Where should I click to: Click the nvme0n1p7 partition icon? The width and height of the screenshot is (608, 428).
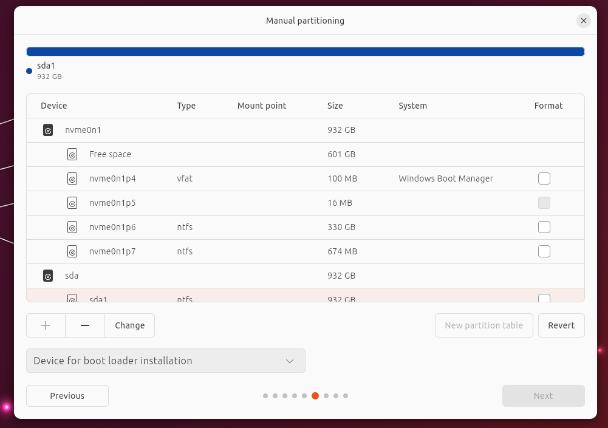pyautogui.click(x=72, y=251)
